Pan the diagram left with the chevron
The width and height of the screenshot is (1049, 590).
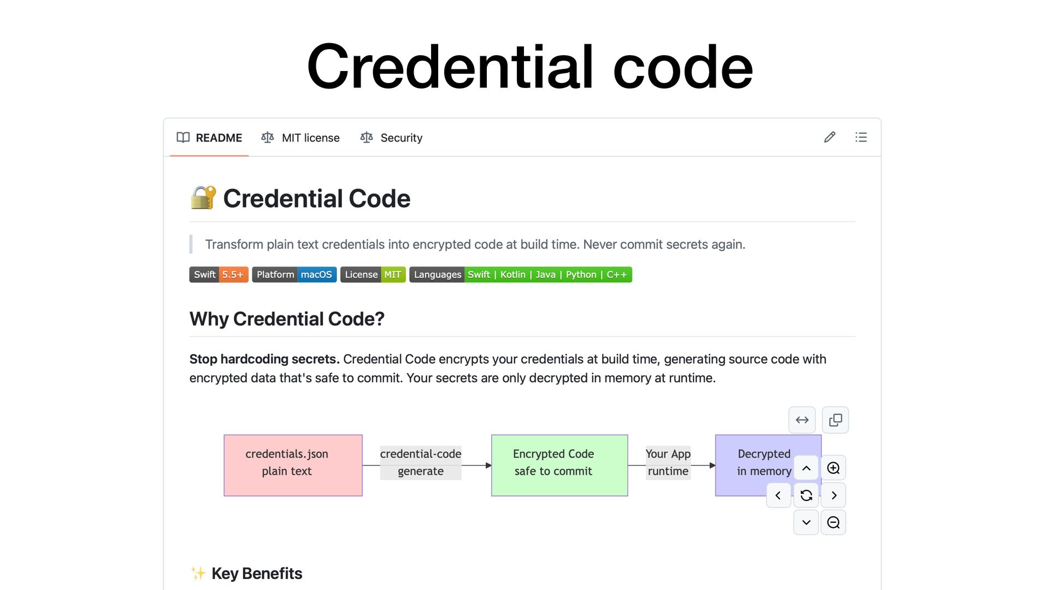779,495
